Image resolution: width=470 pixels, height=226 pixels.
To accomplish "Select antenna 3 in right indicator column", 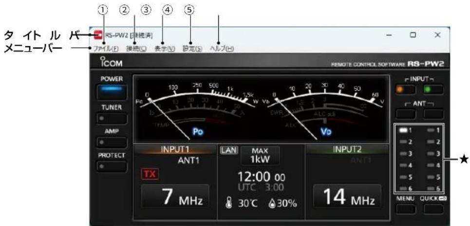I will click(432, 154).
